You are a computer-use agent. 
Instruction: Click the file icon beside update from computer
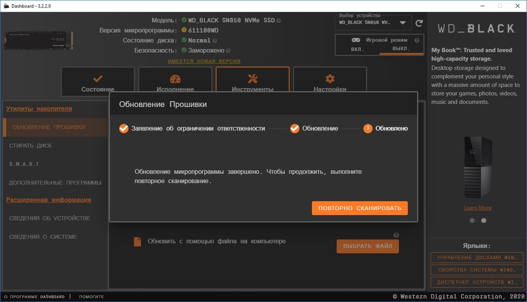point(137,242)
